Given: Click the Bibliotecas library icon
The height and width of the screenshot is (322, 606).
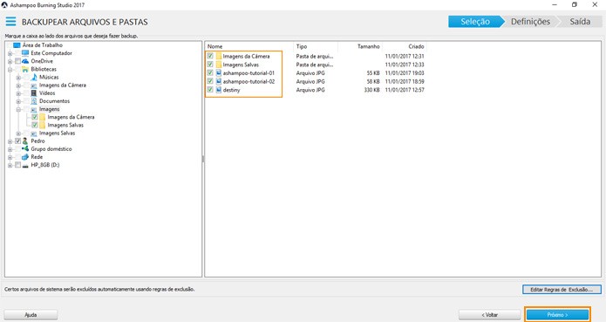Looking at the screenshot, I should pos(25,69).
